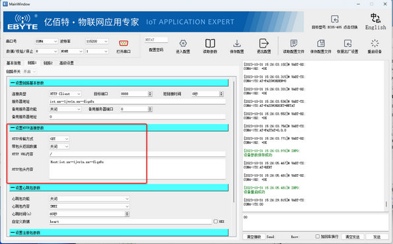Open the 基本信息 tab

13,63
